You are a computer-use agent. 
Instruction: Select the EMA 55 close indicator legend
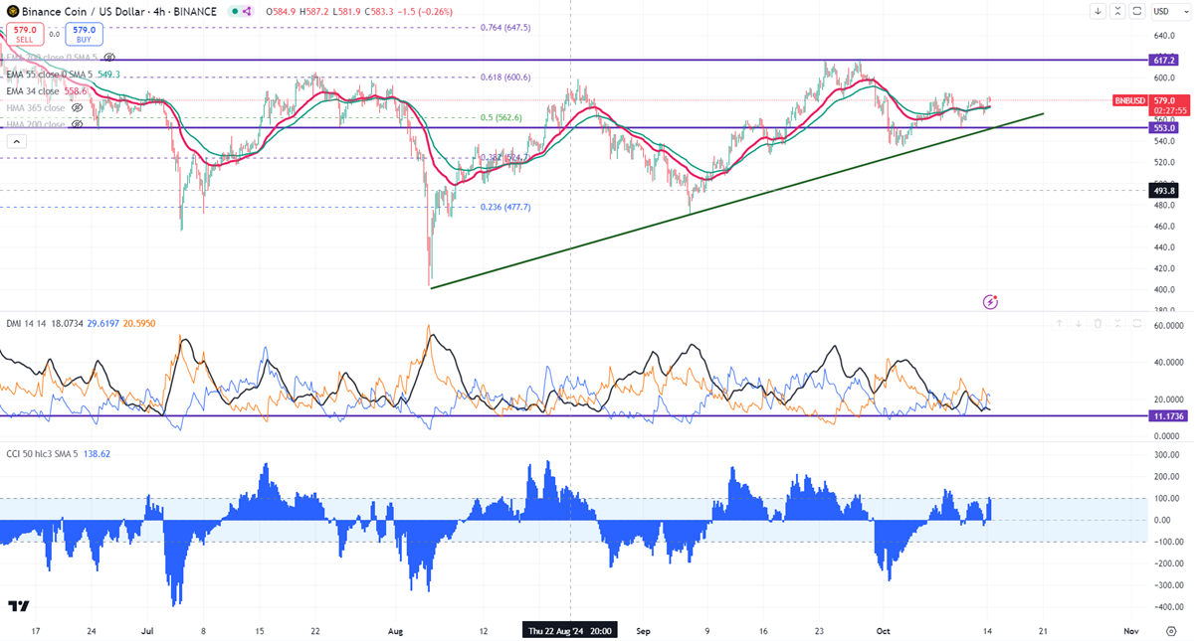(50, 75)
